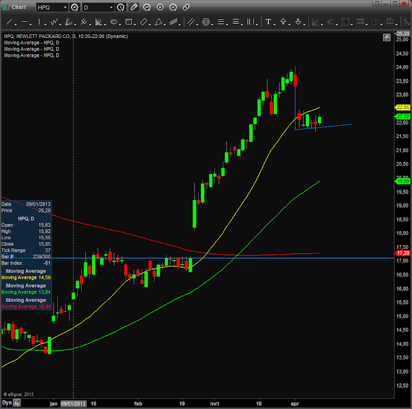
Task: Expand the MOB tool dropdown arrow
Action: point(366,25)
